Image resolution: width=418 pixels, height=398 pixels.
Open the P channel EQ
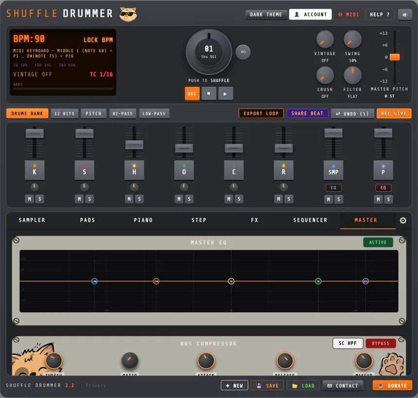tap(383, 188)
